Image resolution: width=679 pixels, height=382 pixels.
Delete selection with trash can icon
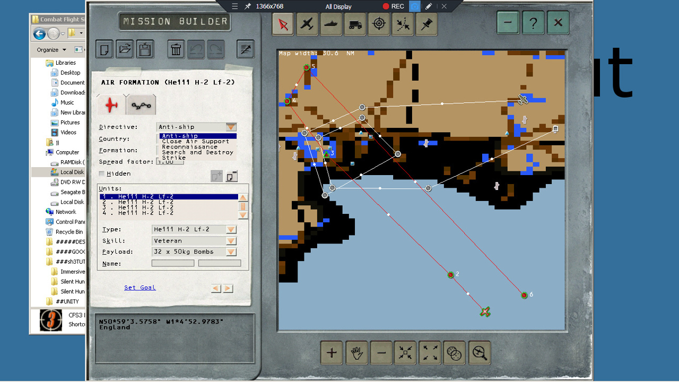(x=176, y=49)
